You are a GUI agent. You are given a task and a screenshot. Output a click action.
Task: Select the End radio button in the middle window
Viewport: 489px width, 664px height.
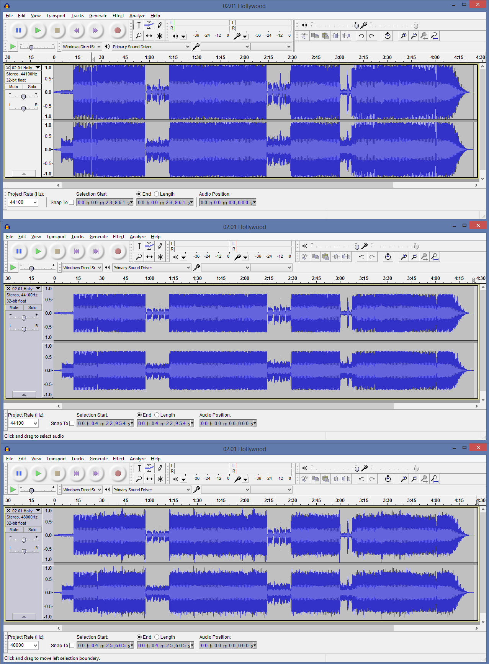[139, 415]
